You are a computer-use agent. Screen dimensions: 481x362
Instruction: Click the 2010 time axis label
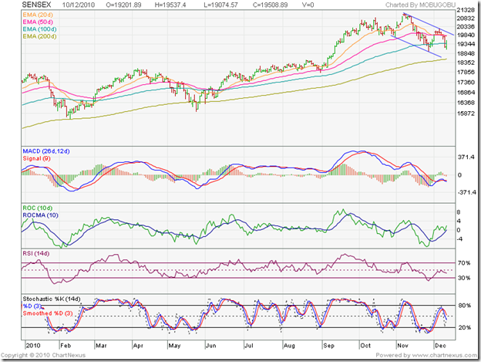coord(33,346)
